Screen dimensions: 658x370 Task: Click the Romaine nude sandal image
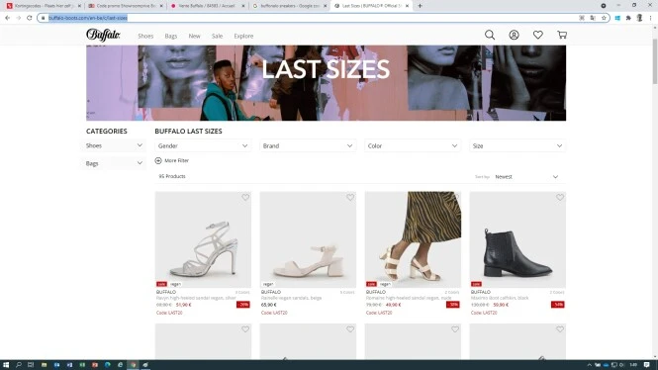point(413,239)
